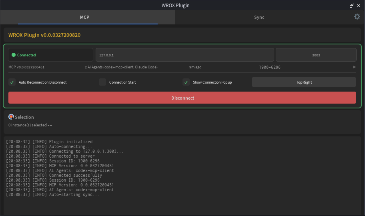Click the 3003 port number field

coord(316,55)
